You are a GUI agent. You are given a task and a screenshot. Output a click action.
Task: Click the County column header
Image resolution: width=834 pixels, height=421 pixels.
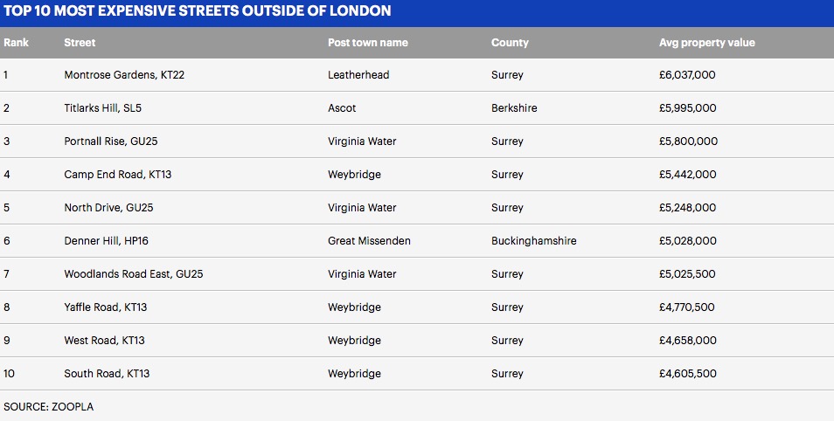[x=510, y=43]
